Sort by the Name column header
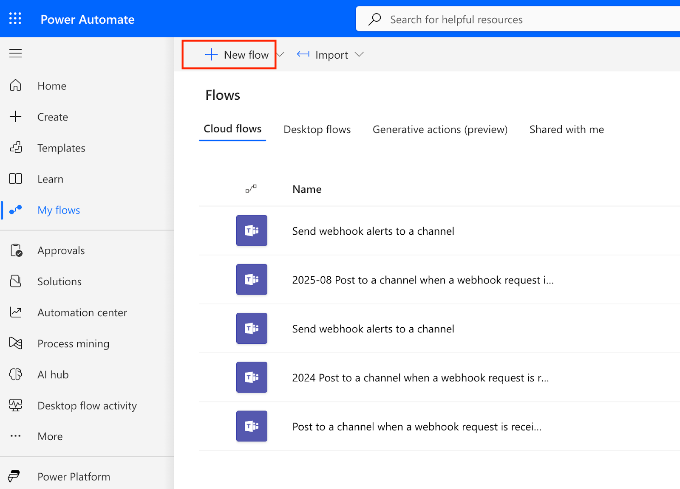The height and width of the screenshot is (489, 680). pos(307,189)
